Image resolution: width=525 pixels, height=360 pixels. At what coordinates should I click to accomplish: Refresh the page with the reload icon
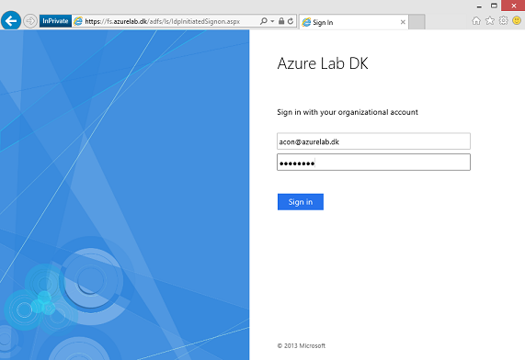click(x=291, y=21)
